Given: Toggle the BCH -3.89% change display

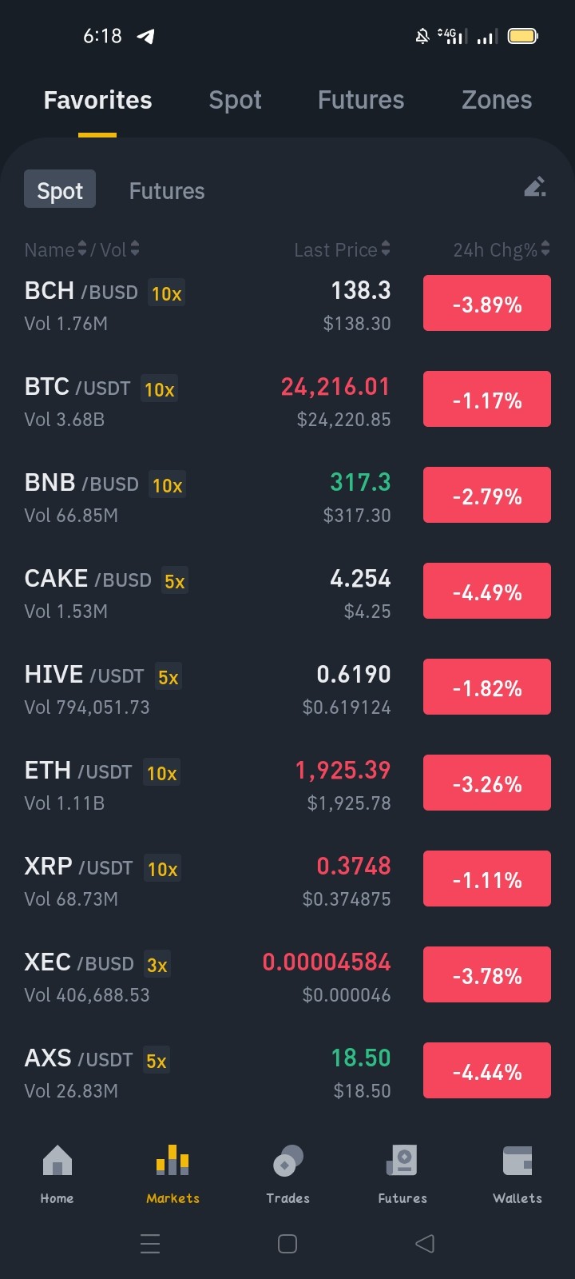Looking at the screenshot, I should click(487, 303).
